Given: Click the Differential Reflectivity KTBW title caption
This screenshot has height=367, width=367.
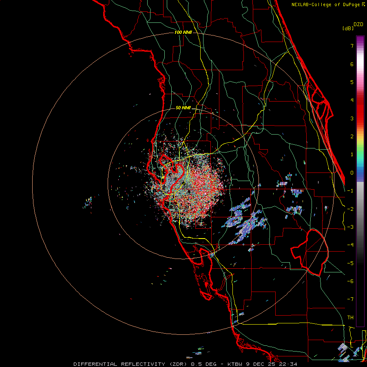Looking at the screenshot, I should pyautogui.click(x=186, y=364).
